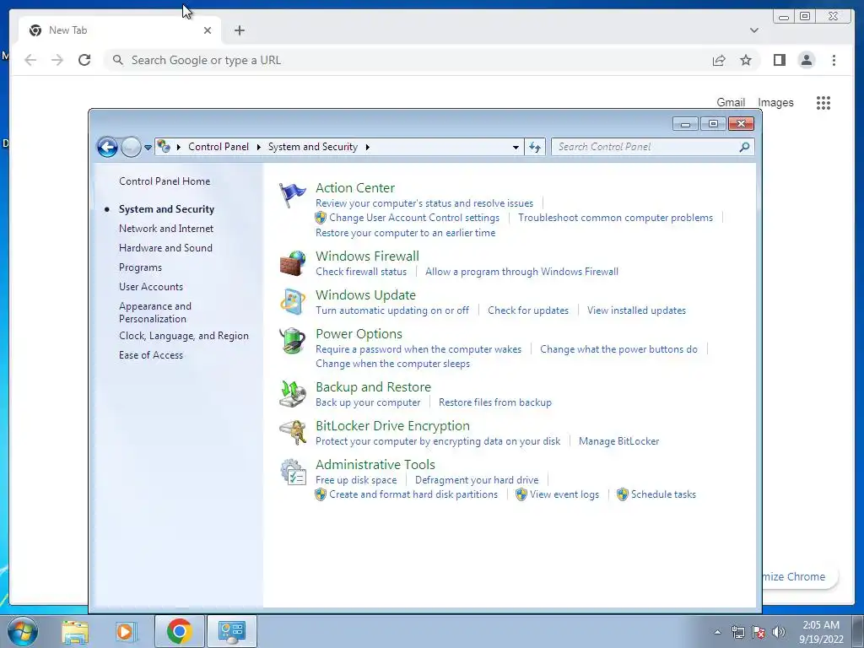
Task: Open Ease of Access category
Action: point(150,355)
